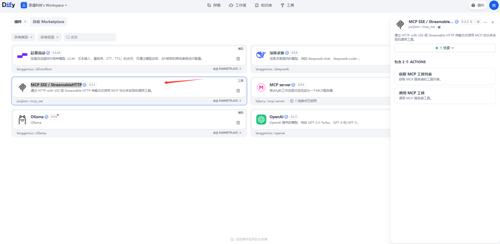Select the 获取 MCP 工具列表 action
This screenshot has height=244, width=500.
(444, 76)
